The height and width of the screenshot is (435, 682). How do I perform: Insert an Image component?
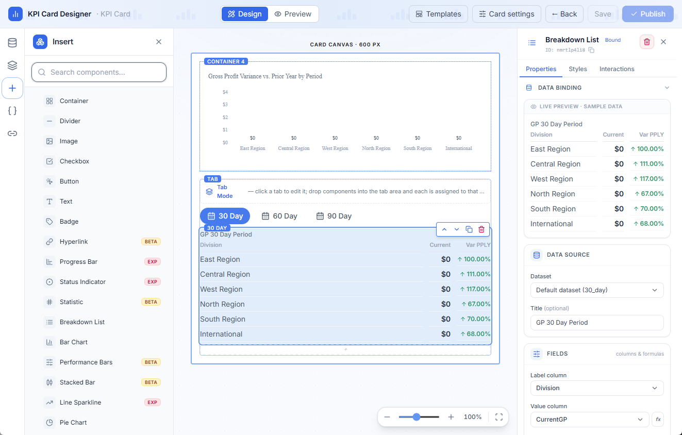tap(99, 141)
